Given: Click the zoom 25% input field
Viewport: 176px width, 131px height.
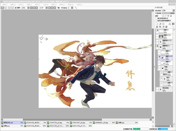Looking at the screenshot, I should pyautogui.click(x=24, y=8).
